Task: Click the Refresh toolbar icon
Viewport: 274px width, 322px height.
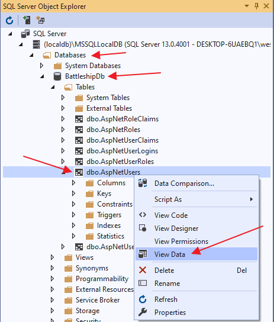Action: (9, 20)
